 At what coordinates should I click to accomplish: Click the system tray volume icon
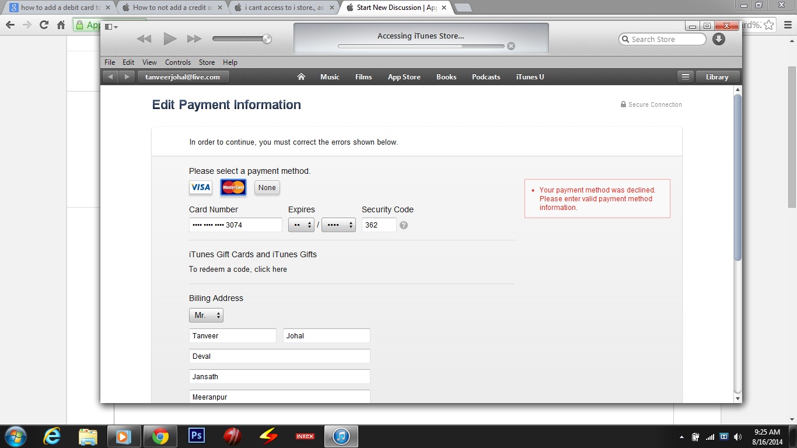point(738,436)
